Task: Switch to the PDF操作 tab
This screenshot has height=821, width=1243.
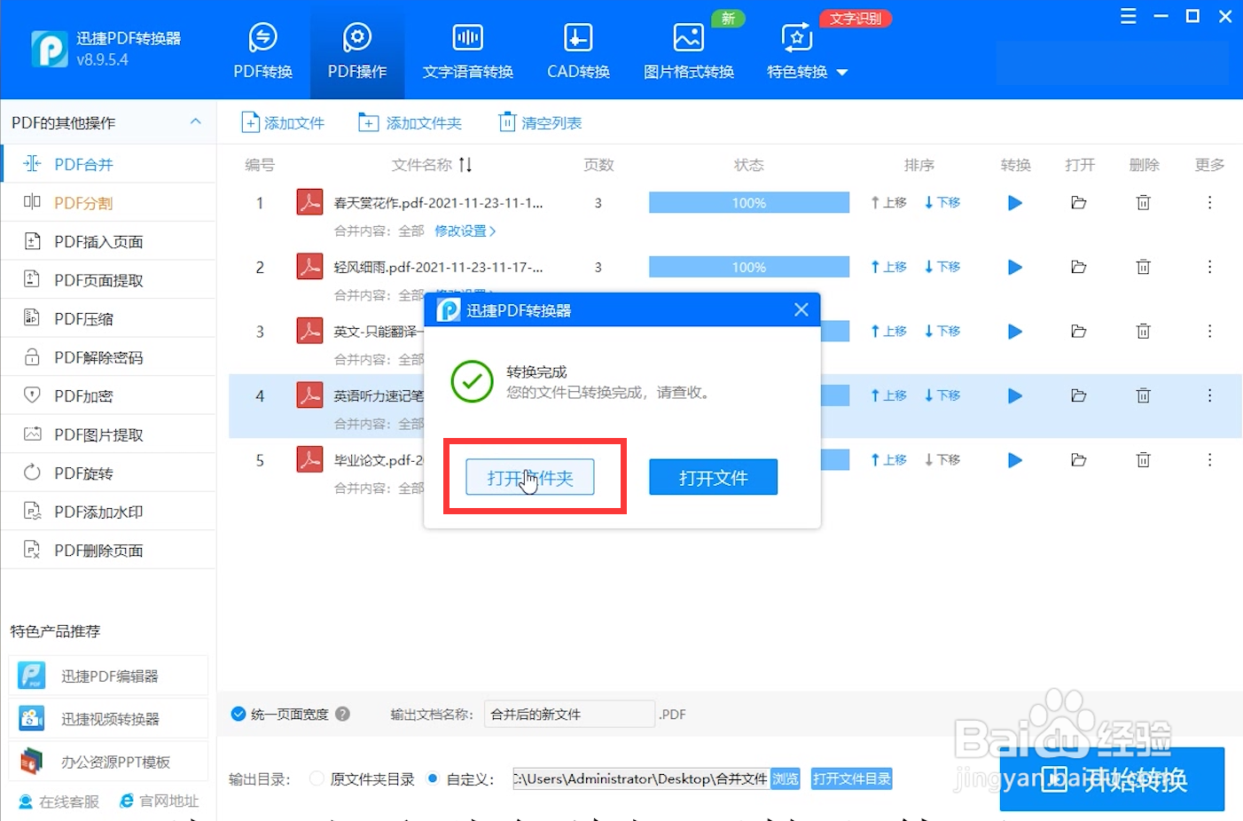Action: (357, 51)
